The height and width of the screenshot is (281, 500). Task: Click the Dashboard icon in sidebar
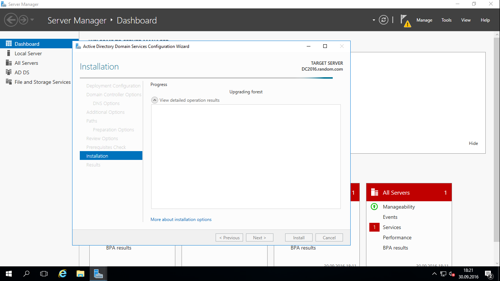pos(9,44)
